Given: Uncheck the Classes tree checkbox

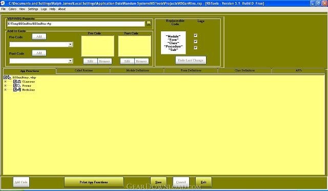Looking at the screenshot, I should [15, 81].
